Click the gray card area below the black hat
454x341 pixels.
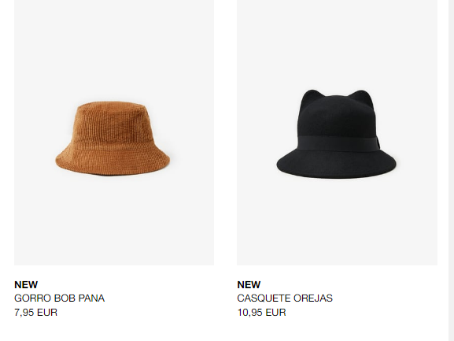pyautogui.click(x=337, y=221)
